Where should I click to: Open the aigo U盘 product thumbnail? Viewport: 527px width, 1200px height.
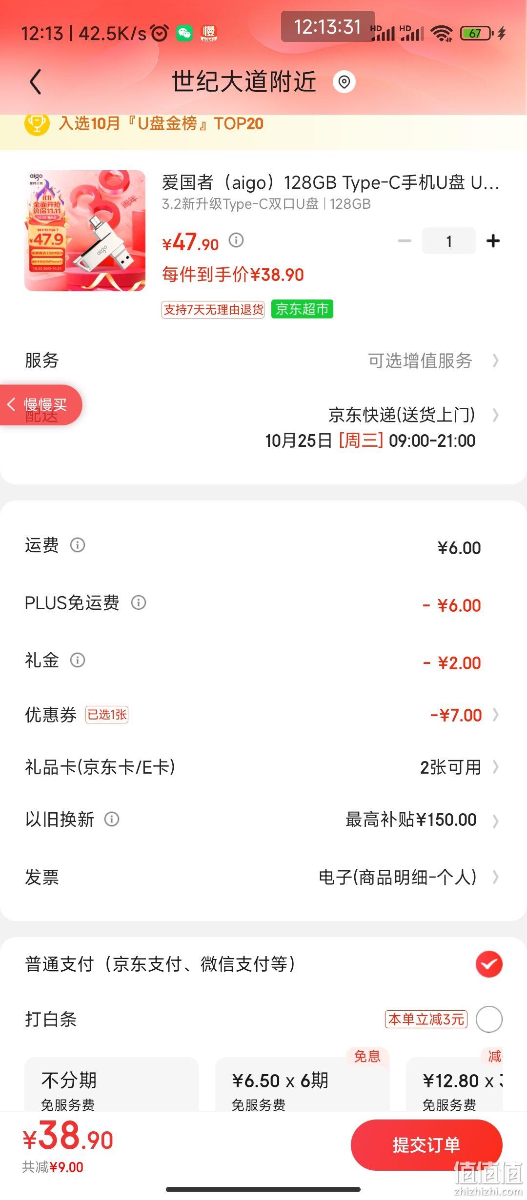pos(85,231)
